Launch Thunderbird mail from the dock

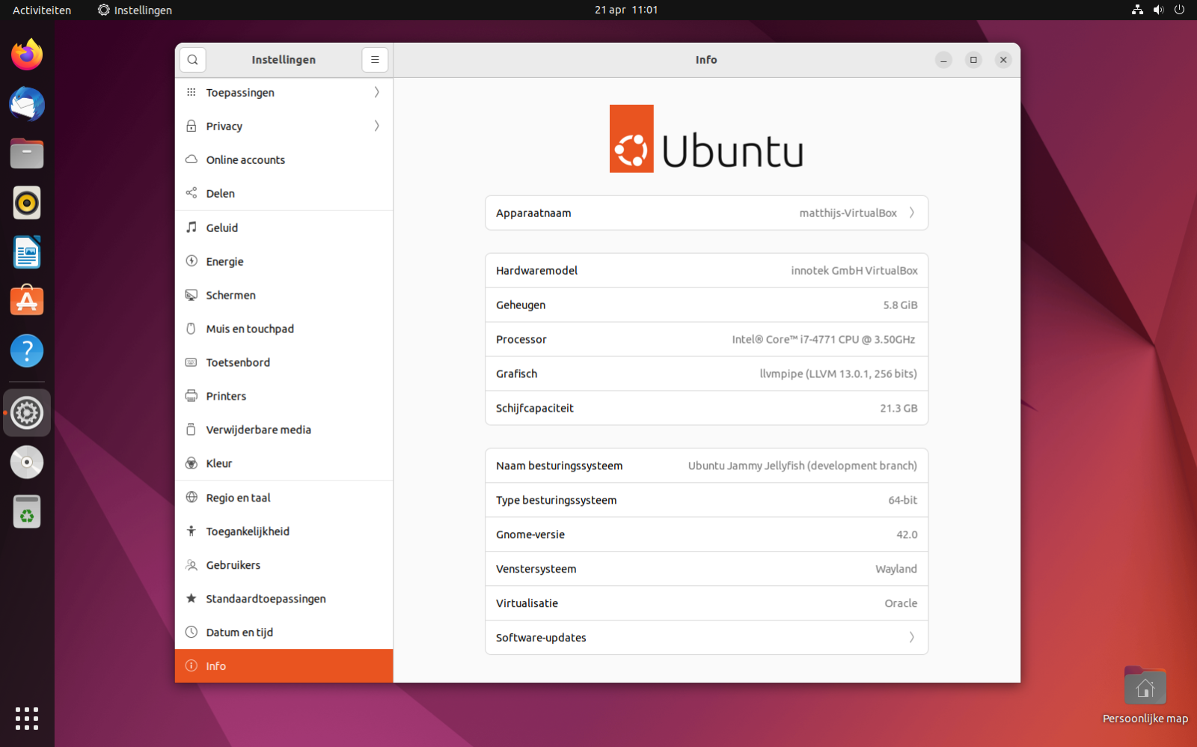(27, 104)
